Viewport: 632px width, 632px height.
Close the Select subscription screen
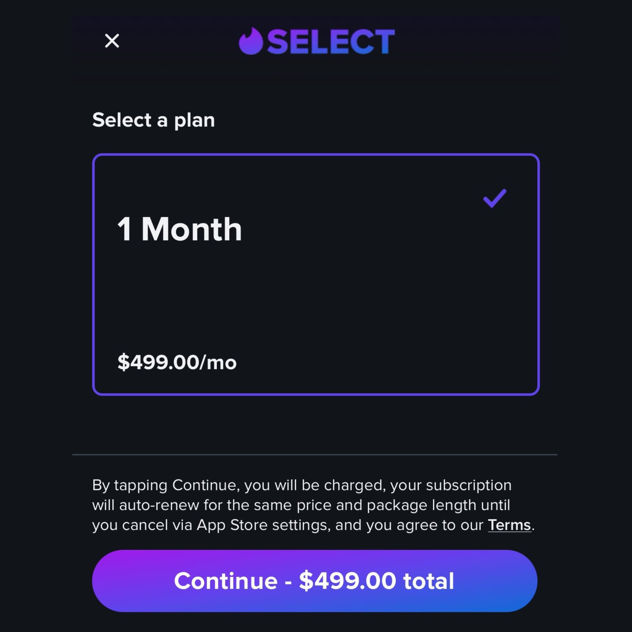112,40
